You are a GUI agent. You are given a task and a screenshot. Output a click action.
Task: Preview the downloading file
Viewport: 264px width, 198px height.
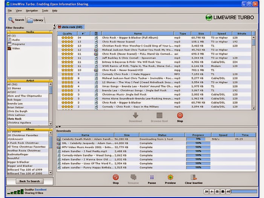click(170, 177)
